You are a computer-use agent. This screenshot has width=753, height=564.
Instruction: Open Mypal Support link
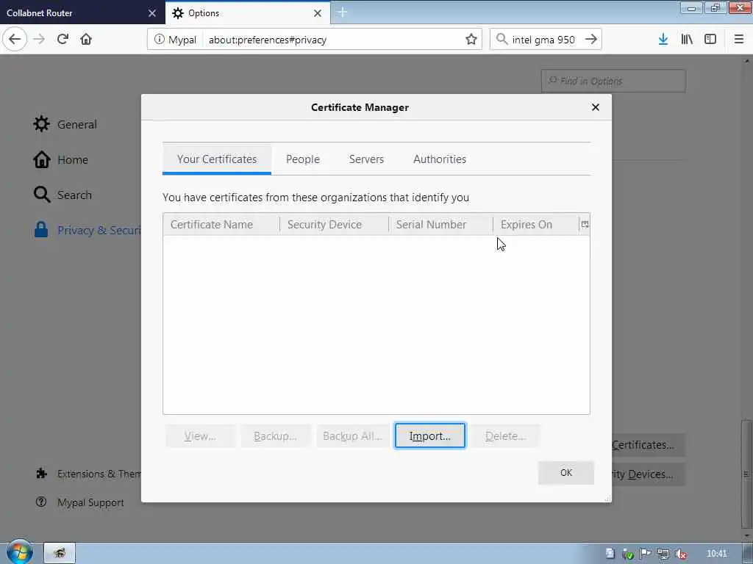point(79,502)
